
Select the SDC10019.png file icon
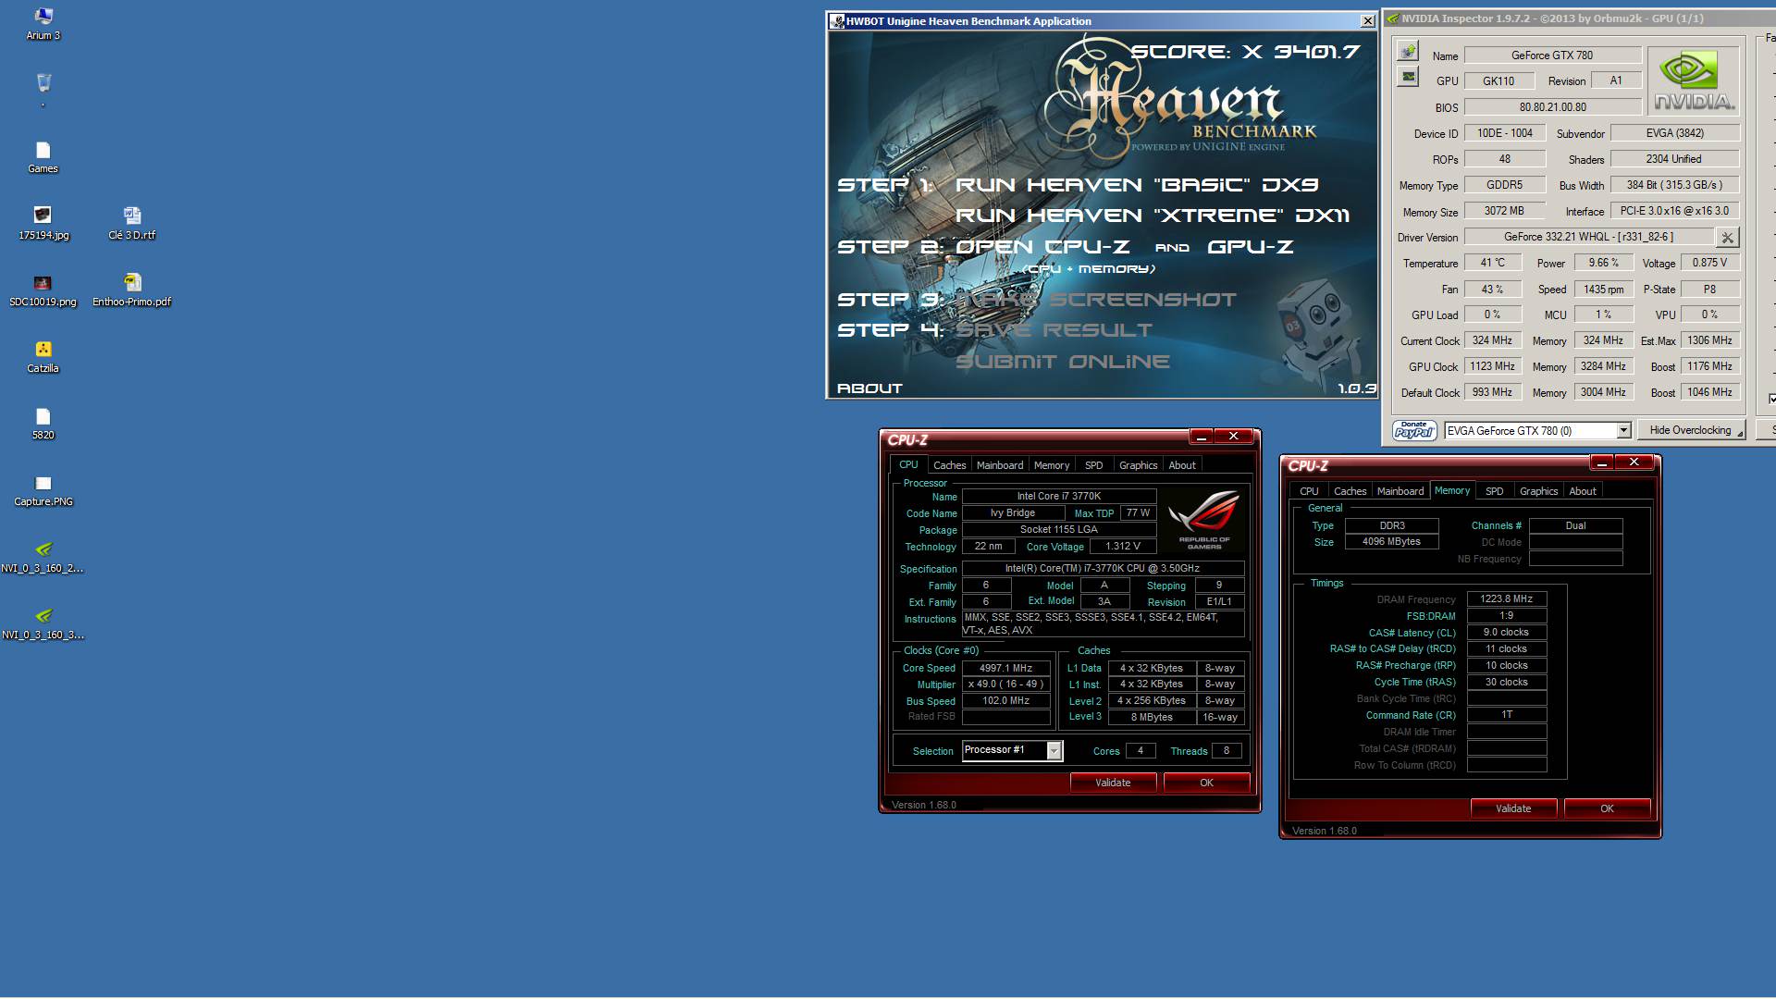(x=43, y=290)
